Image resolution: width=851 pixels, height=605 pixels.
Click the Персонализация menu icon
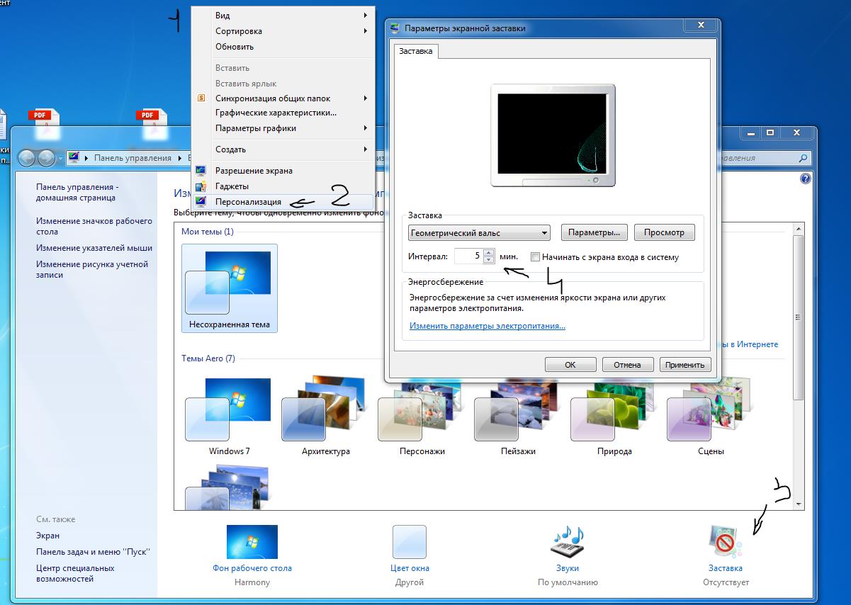[201, 202]
